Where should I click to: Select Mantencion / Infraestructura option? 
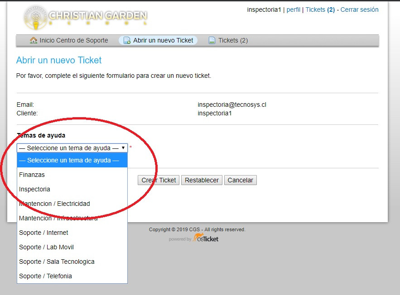click(x=58, y=218)
